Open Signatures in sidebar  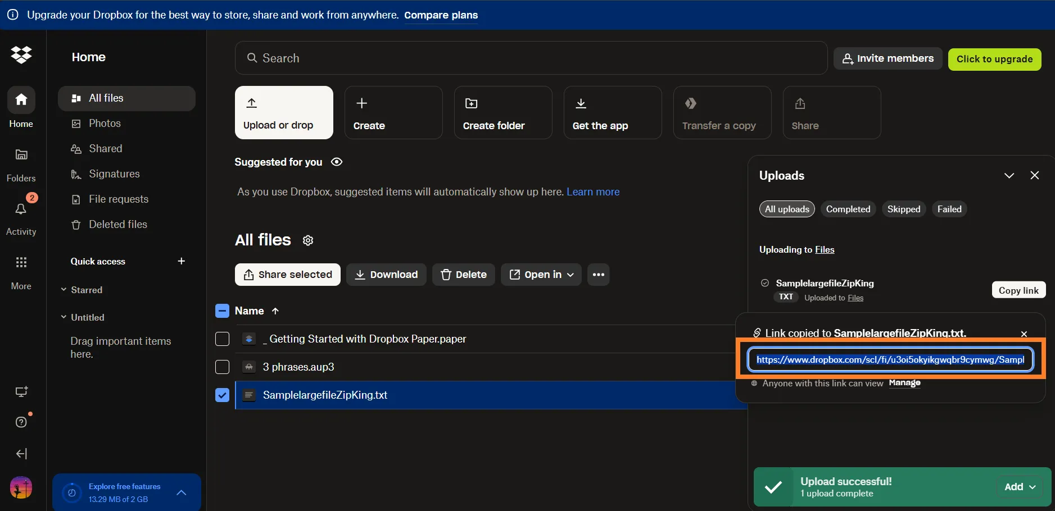point(126,174)
